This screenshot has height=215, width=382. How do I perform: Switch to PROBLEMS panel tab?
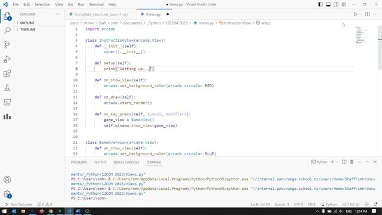click(x=79, y=162)
